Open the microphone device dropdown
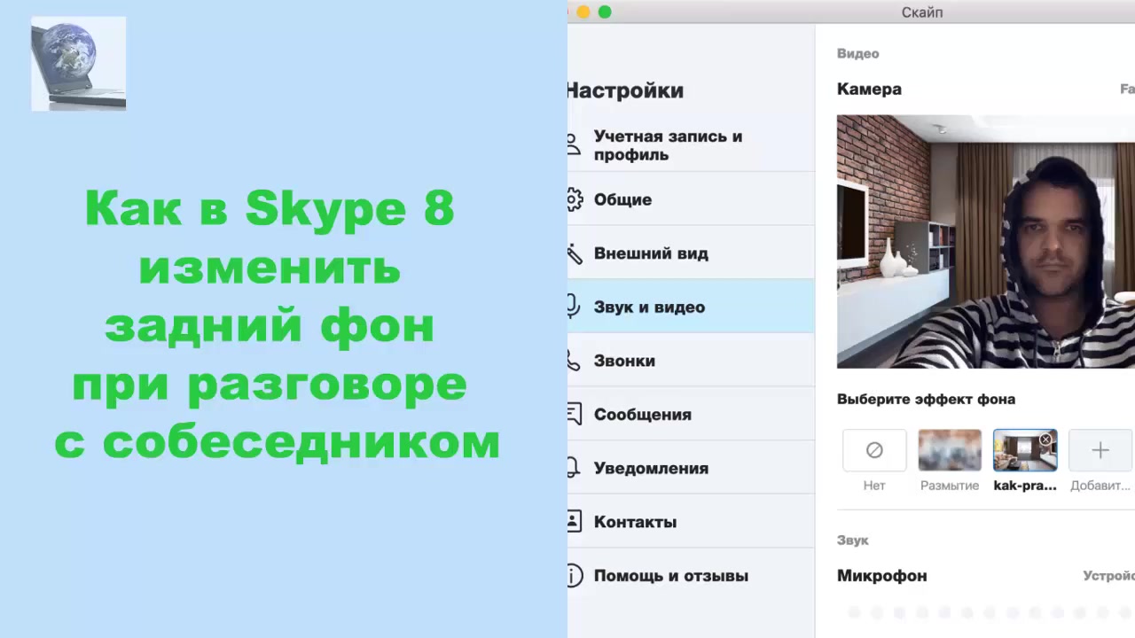Image resolution: width=1135 pixels, height=638 pixels. (x=1108, y=576)
